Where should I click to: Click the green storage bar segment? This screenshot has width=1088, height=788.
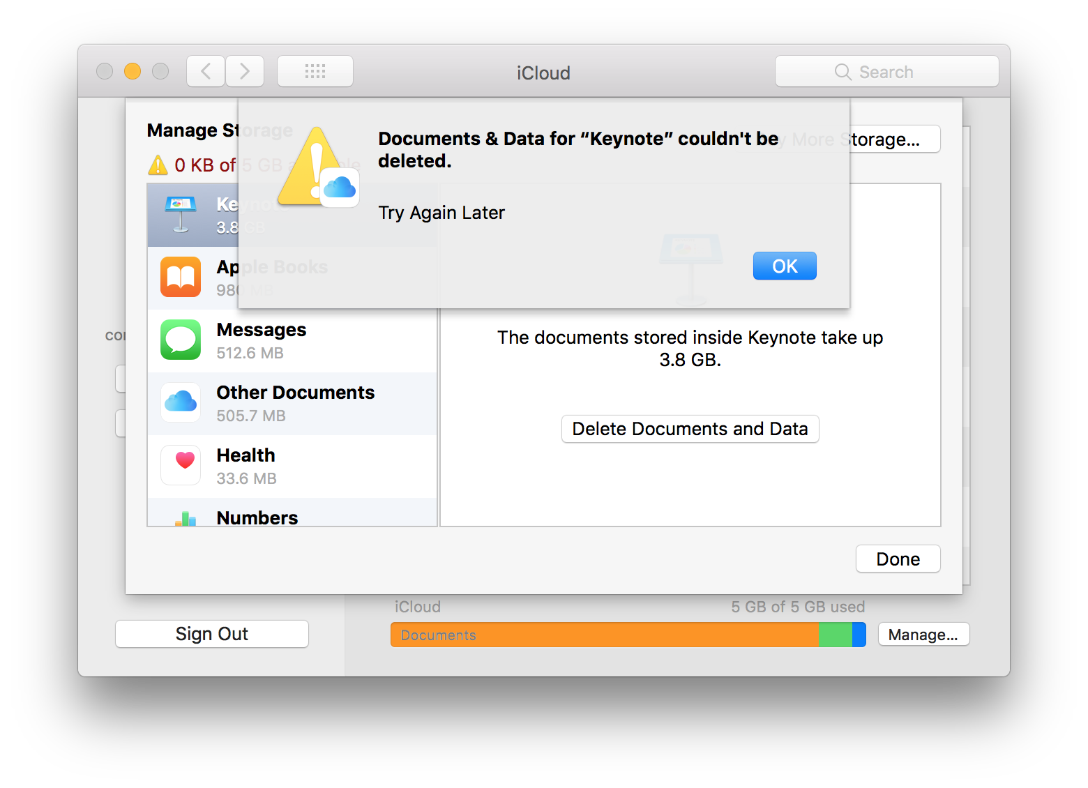835,635
